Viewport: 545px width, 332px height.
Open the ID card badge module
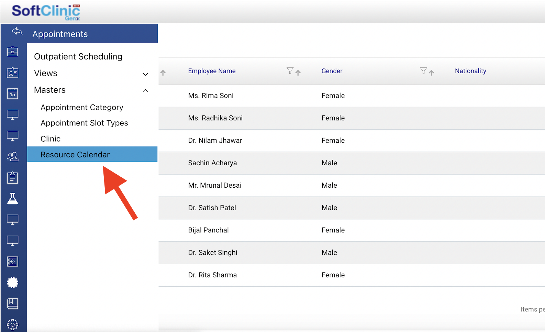tap(13, 73)
